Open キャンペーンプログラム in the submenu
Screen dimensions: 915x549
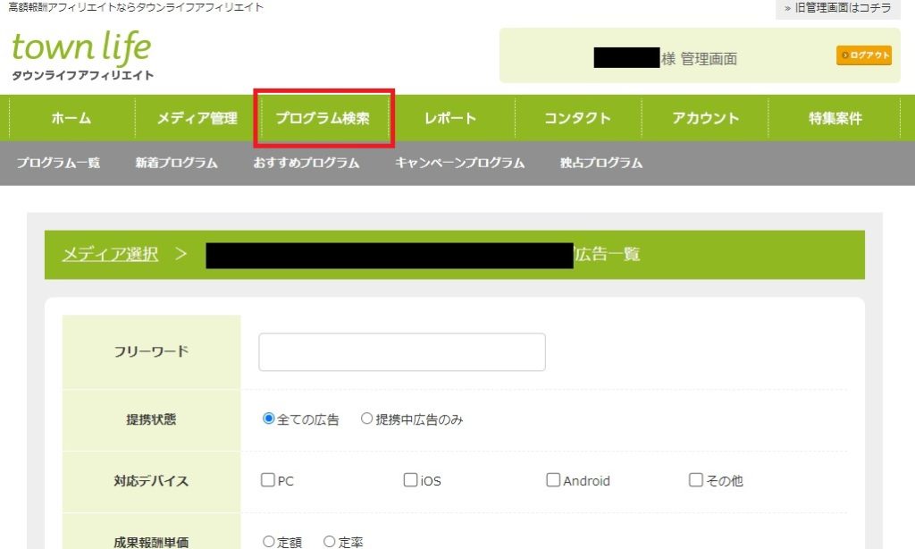pyautogui.click(x=460, y=163)
